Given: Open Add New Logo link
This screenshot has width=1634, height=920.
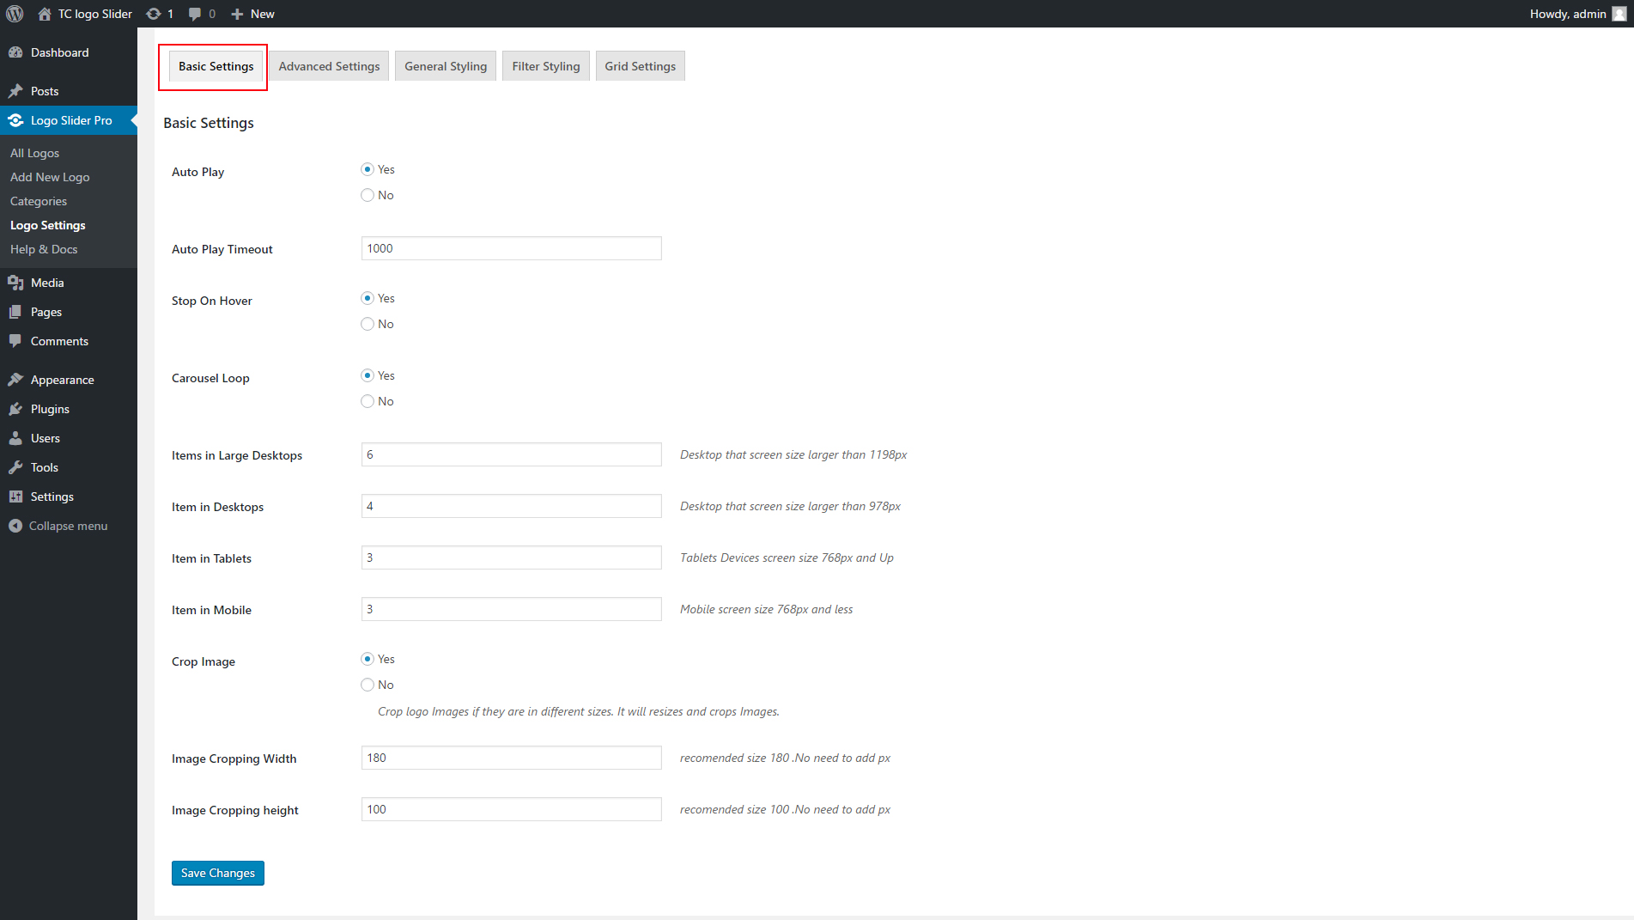Looking at the screenshot, I should click(x=50, y=177).
